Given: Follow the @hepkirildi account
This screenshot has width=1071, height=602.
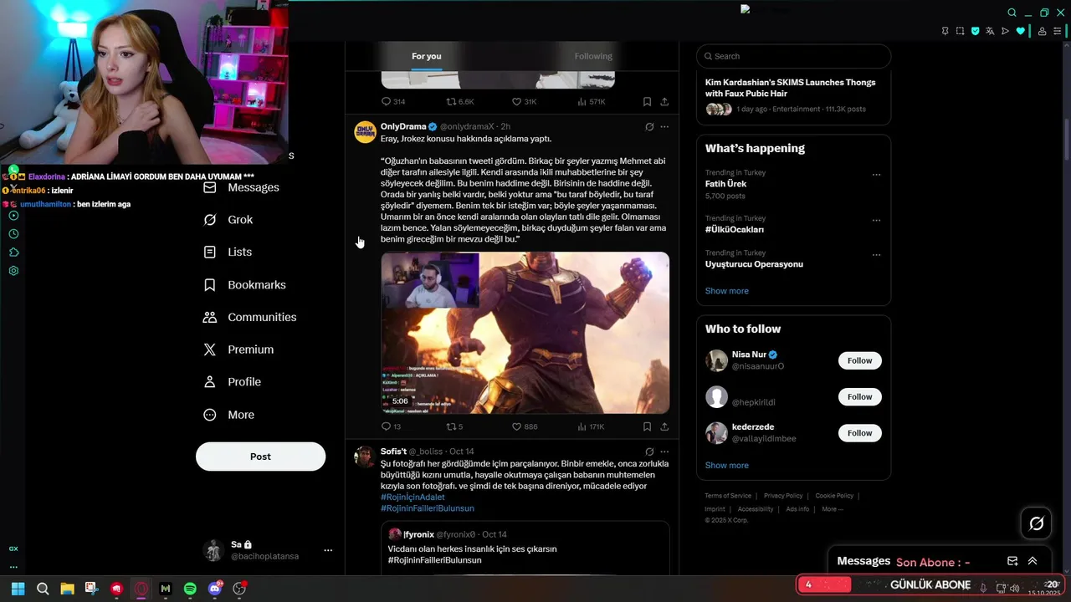Looking at the screenshot, I should (x=859, y=396).
